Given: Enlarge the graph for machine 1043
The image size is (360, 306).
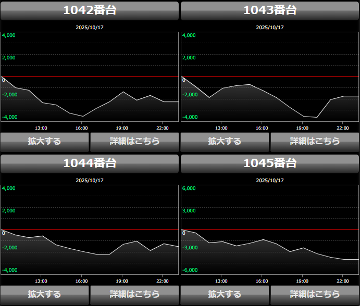Looking at the screenshot, I should [x=225, y=141].
